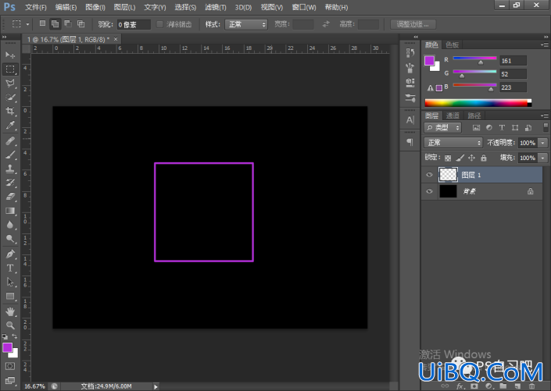
Task: Open the layer filter 类型 dropdown
Action: coord(443,127)
